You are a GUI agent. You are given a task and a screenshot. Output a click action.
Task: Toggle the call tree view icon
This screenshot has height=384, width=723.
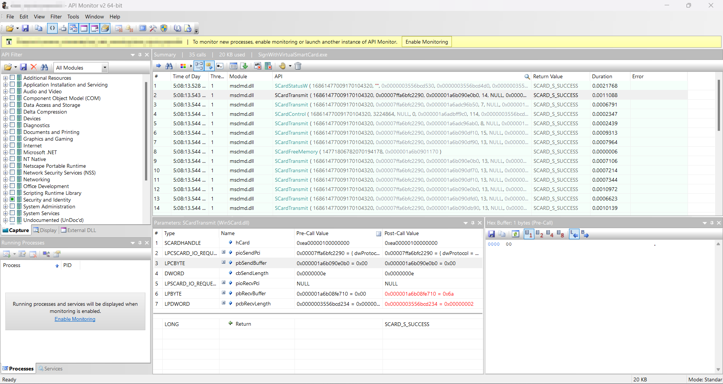(x=199, y=66)
